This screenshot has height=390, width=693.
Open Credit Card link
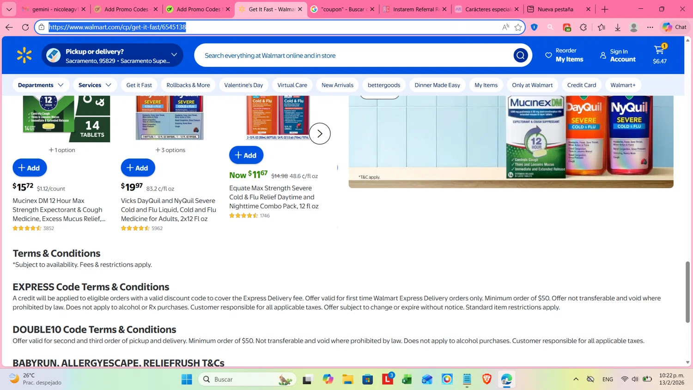(x=582, y=85)
